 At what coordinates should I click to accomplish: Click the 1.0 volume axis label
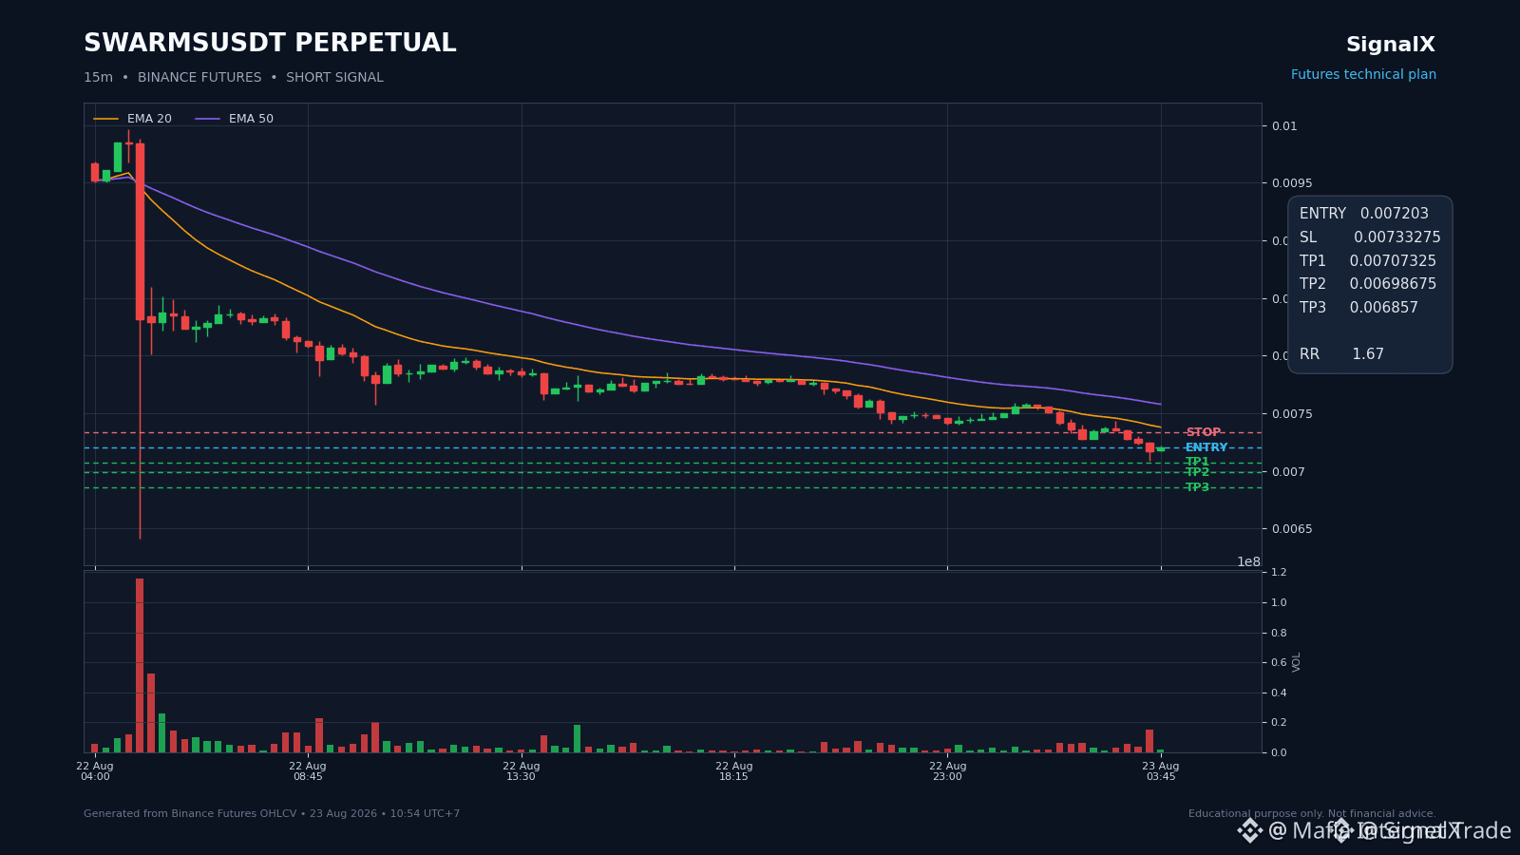[x=1279, y=603]
